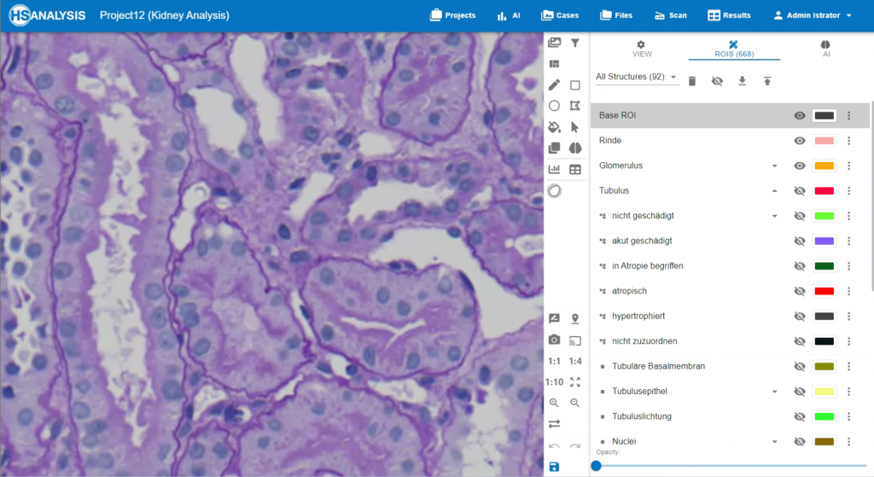Viewport: 874px width, 477px height.
Task: Open the Admin Istrator account menu
Action: click(812, 15)
